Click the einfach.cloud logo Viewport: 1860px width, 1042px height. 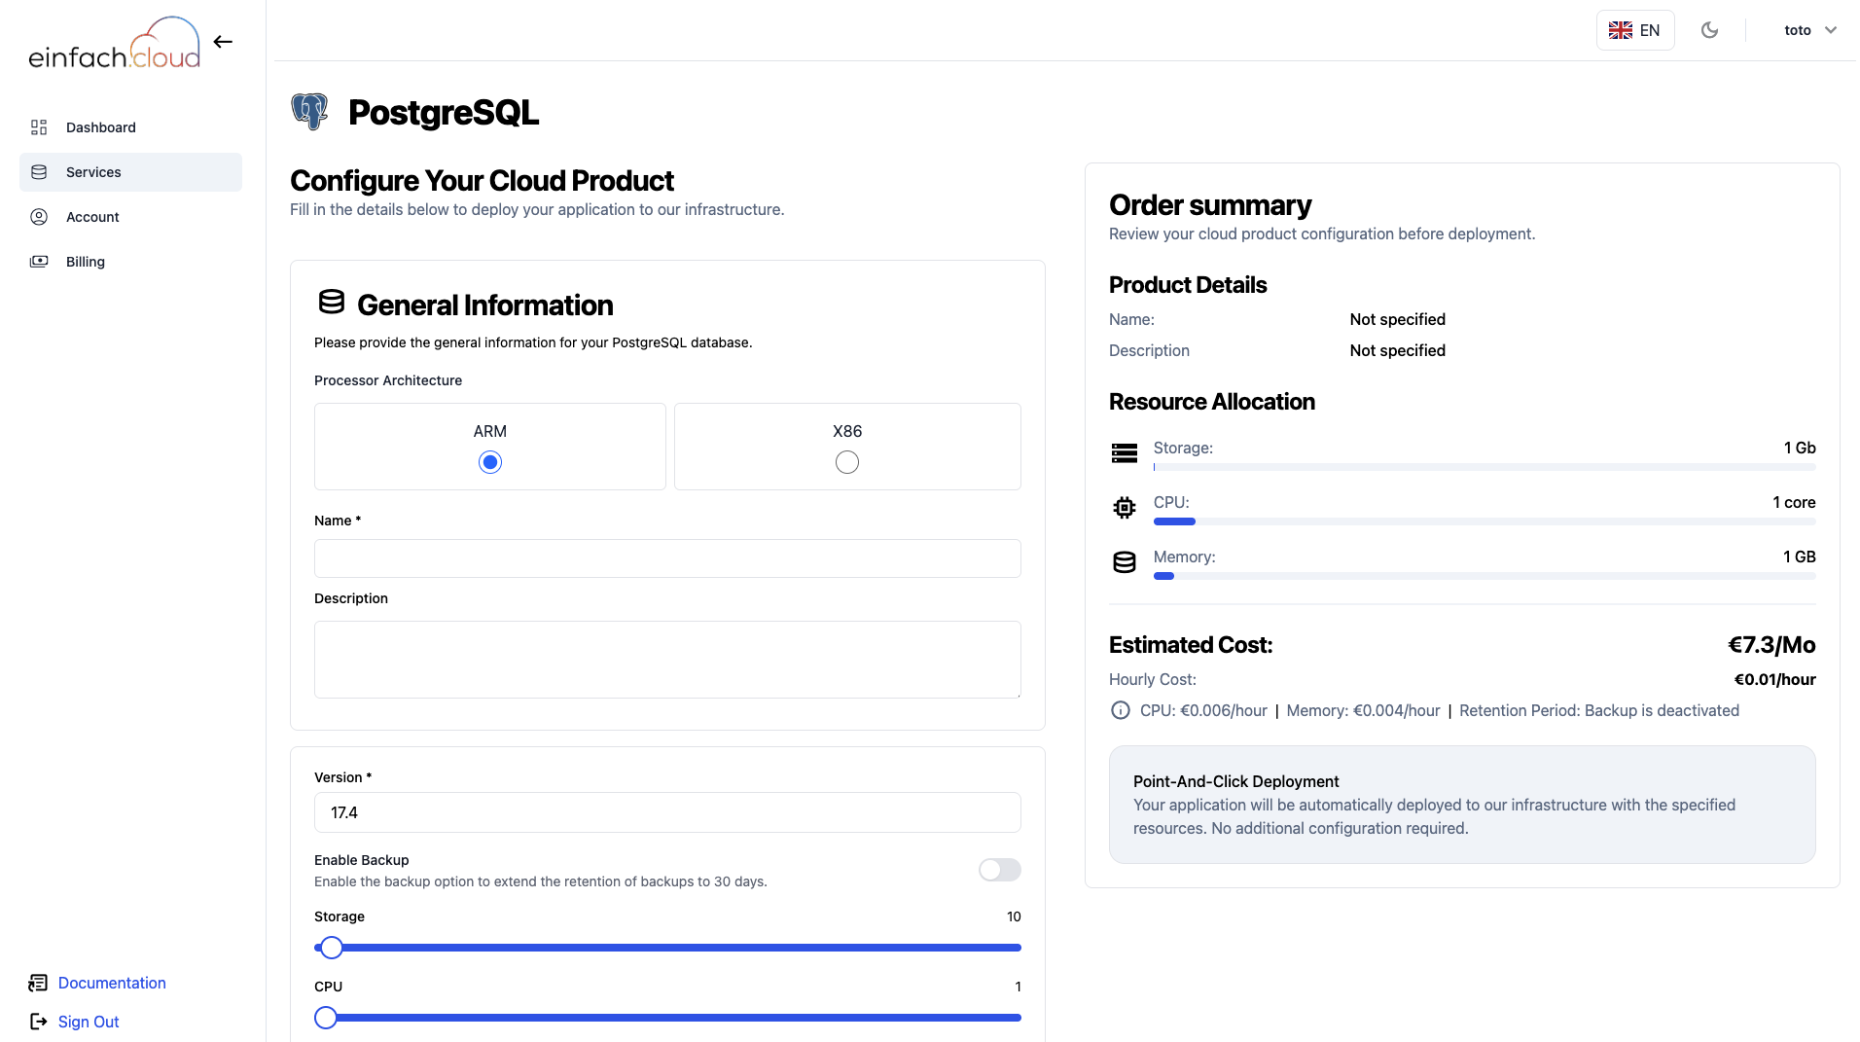tap(114, 44)
